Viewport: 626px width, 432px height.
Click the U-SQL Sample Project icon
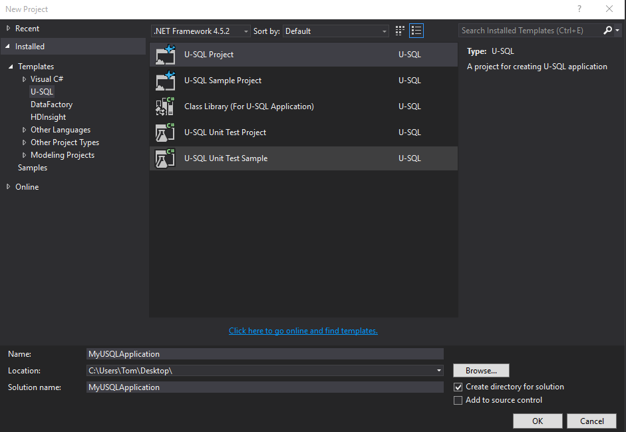pyautogui.click(x=165, y=81)
